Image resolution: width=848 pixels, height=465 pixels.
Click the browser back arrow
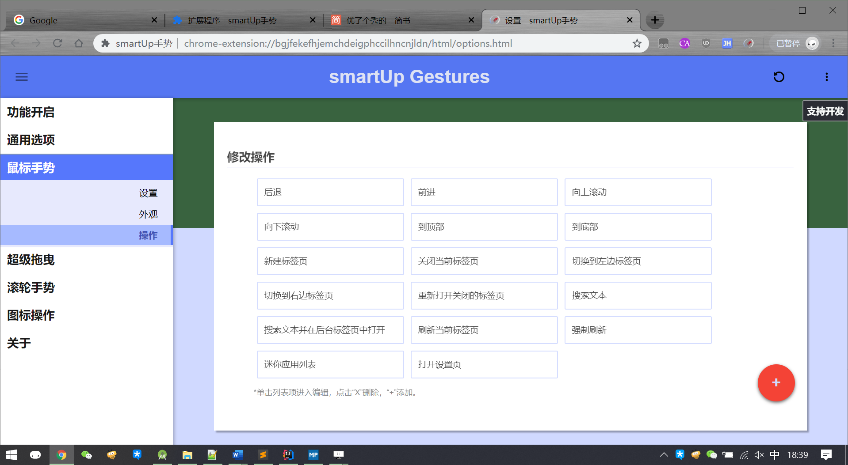pos(15,43)
